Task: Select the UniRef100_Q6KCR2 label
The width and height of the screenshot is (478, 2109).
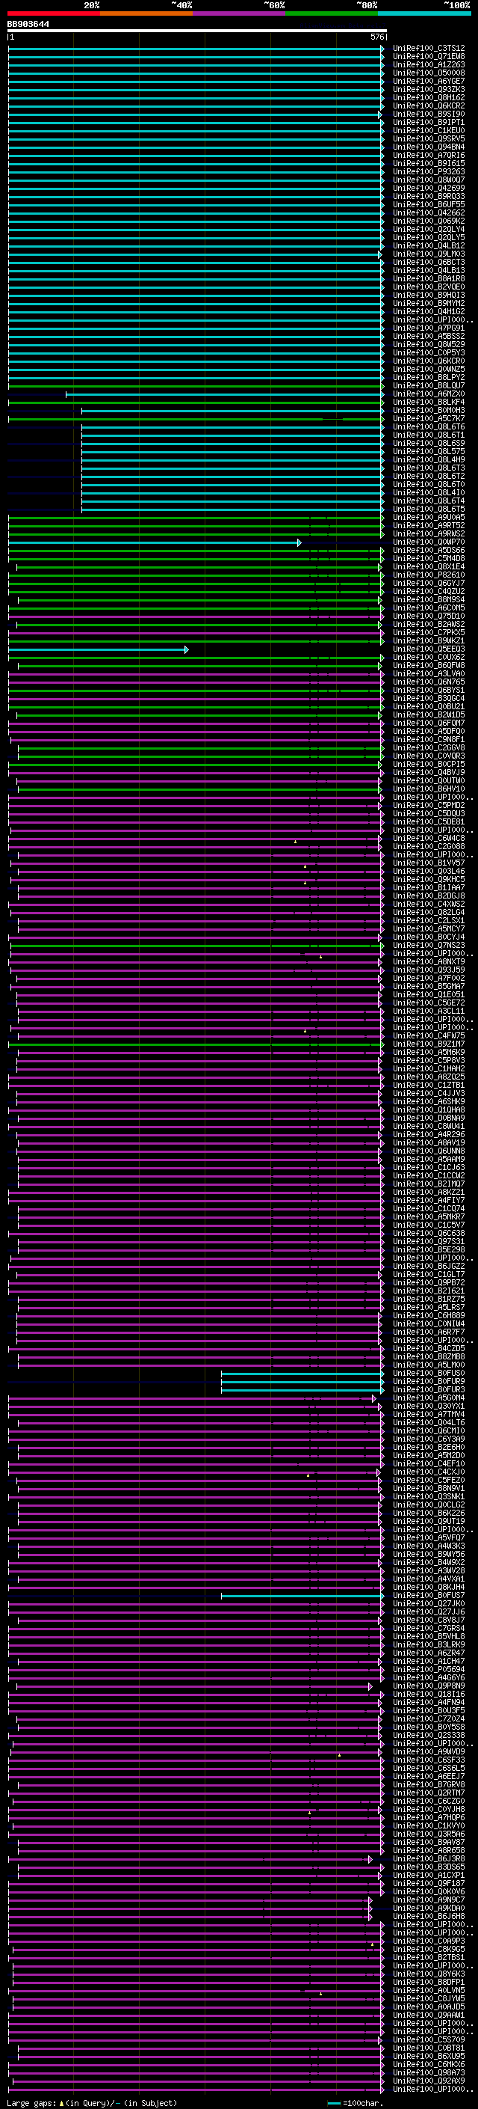Action: pyautogui.click(x=429, y=105)
